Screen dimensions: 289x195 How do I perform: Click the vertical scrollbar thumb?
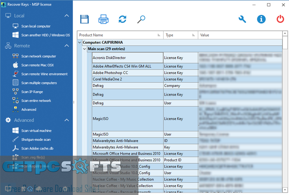coord(285,42)
